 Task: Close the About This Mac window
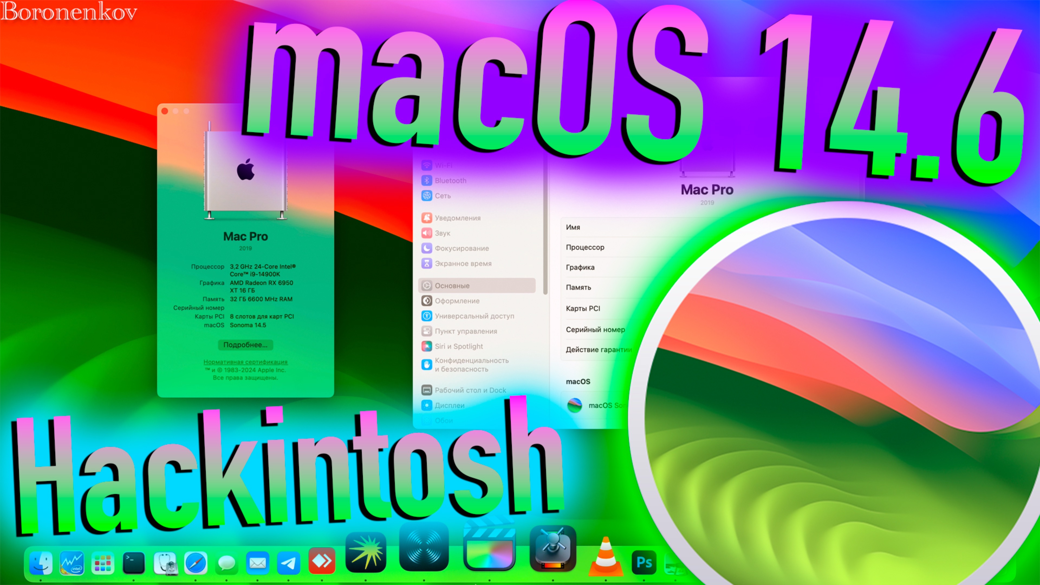click(x=165, y=111)
